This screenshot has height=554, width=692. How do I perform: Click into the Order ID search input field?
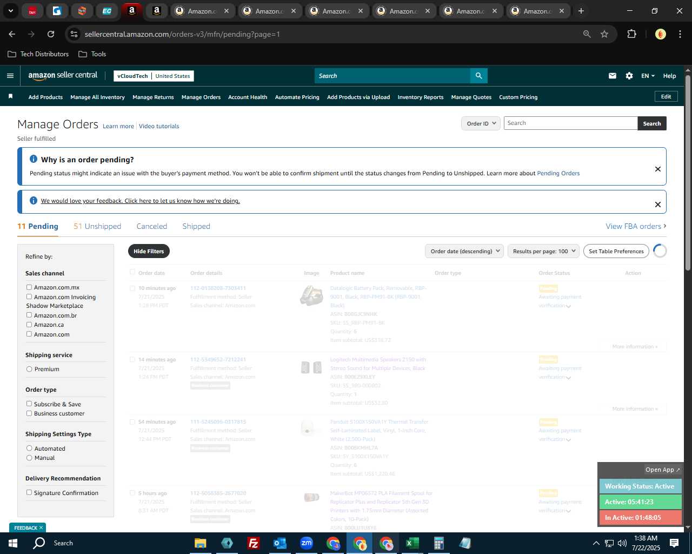(570, 123)
